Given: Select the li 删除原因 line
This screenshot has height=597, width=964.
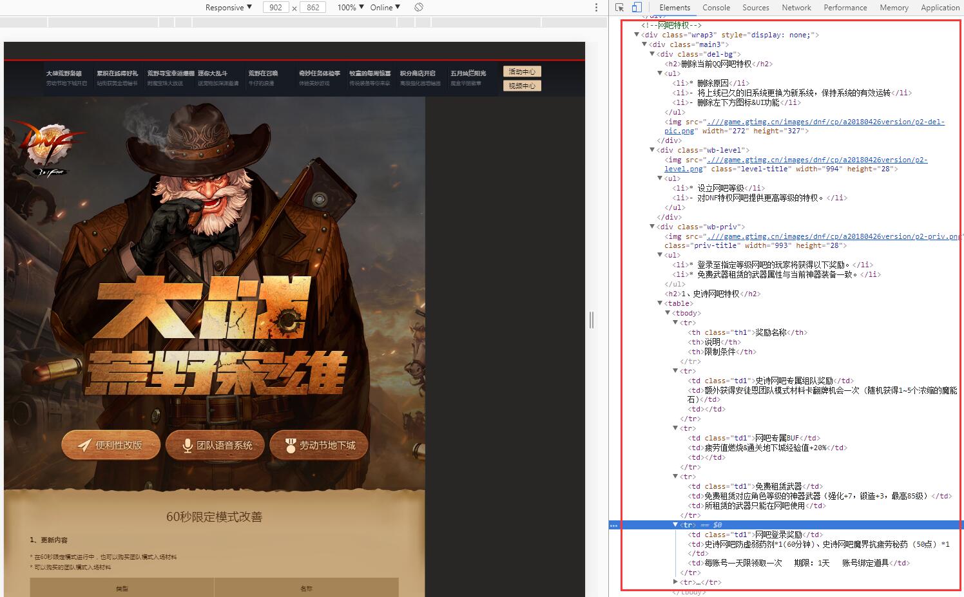Looking at the screenshot, I should pos(711,83).
